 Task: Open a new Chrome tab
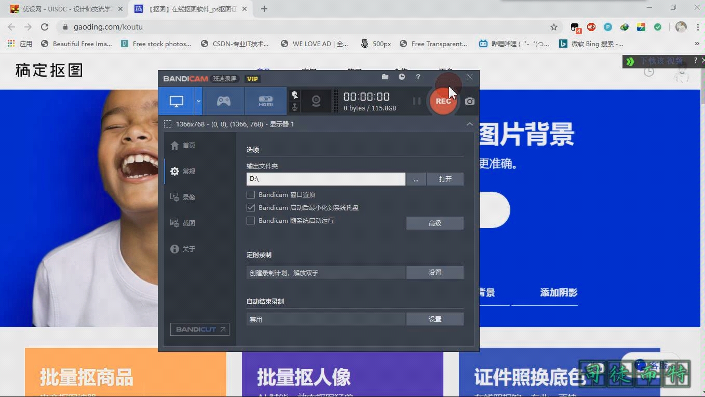pyautogui.click(x=264, y=9)
